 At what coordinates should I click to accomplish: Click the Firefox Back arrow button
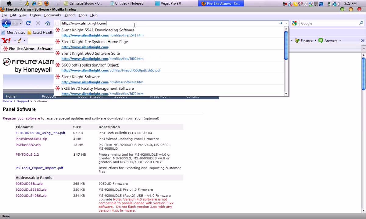coord(6,23)
